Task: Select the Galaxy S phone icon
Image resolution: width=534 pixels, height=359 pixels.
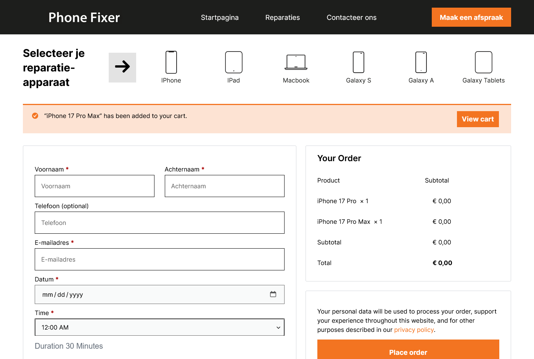Action: pyautogui.click(x=359, y=62)
